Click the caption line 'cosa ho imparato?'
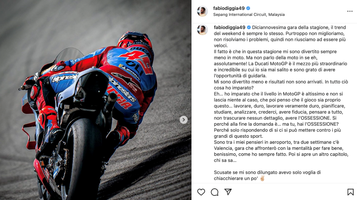This screenshot has height=200, width=357. pyautogui.click(x=234, y=88)
